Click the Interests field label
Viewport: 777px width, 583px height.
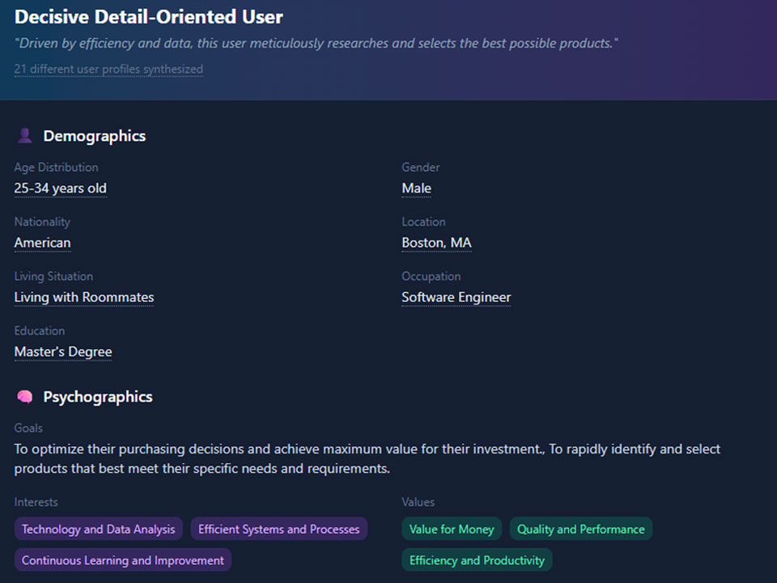pos(36,503)
